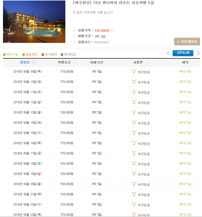Click 예약가능 for 06월 14일
The width and height of the screenshot is (202, 217).
[185, 123]
